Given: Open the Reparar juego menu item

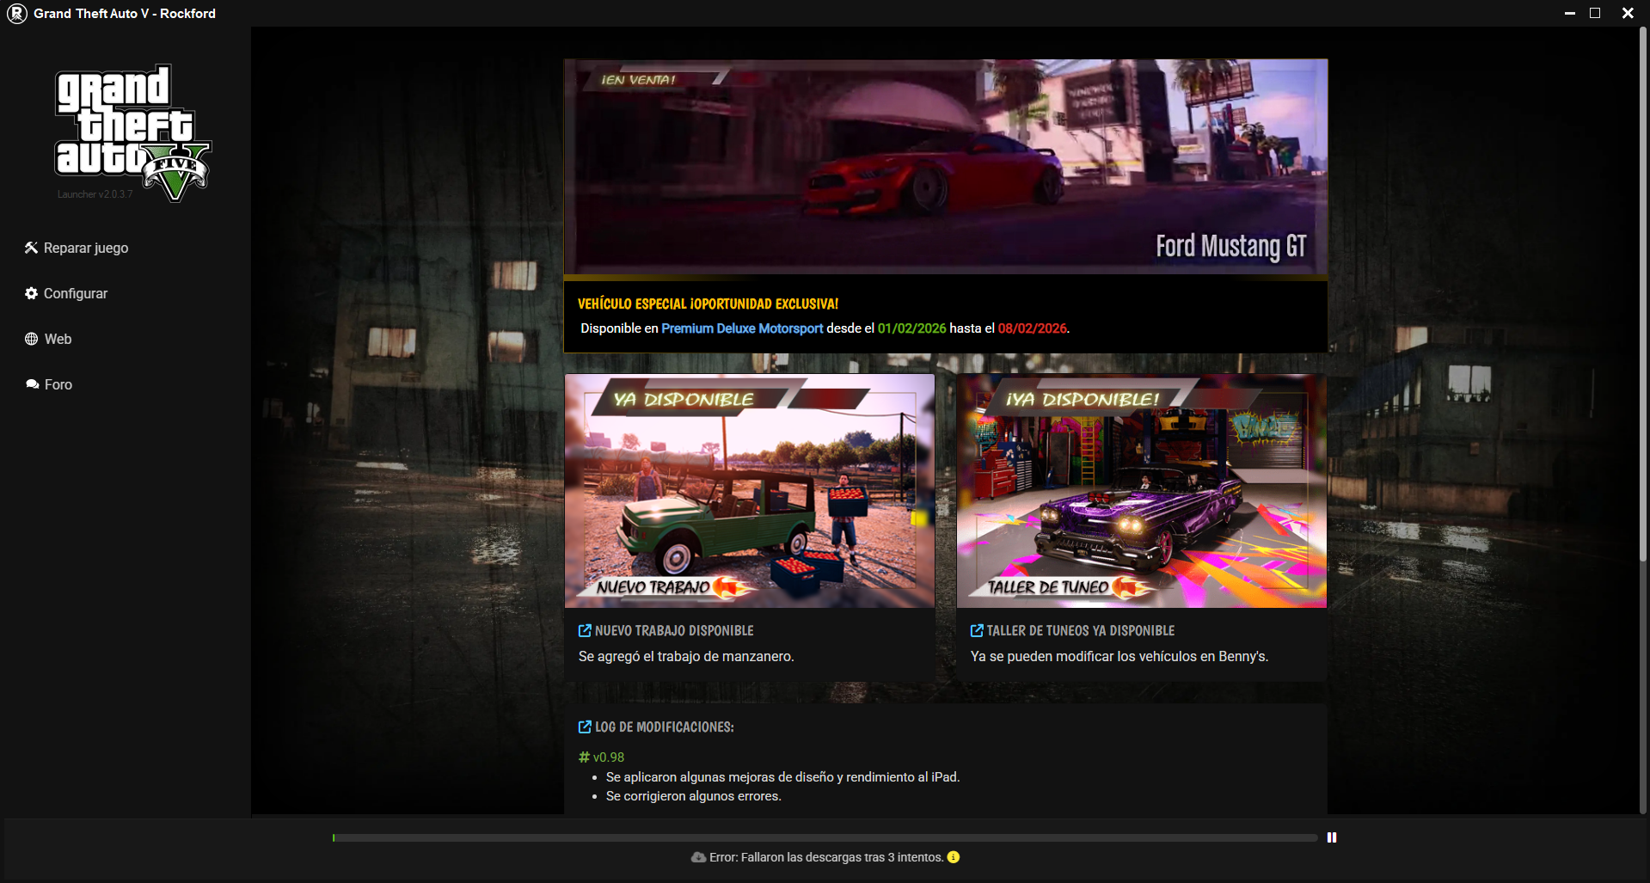Looking at the screenshot, I should [x=85, y=248].
